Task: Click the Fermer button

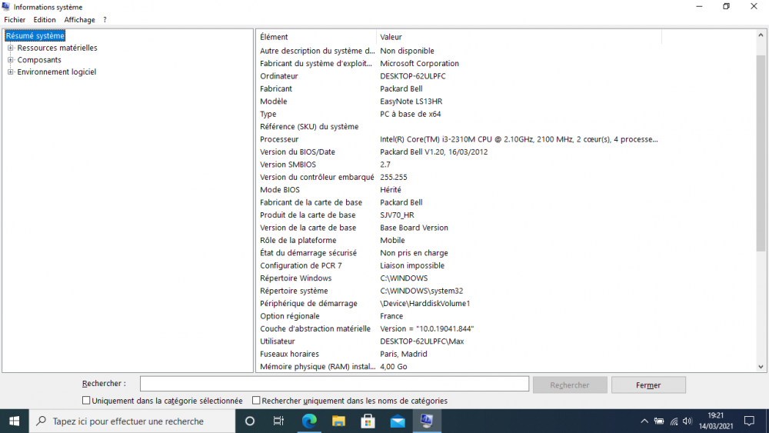Action: click(648, 385)
